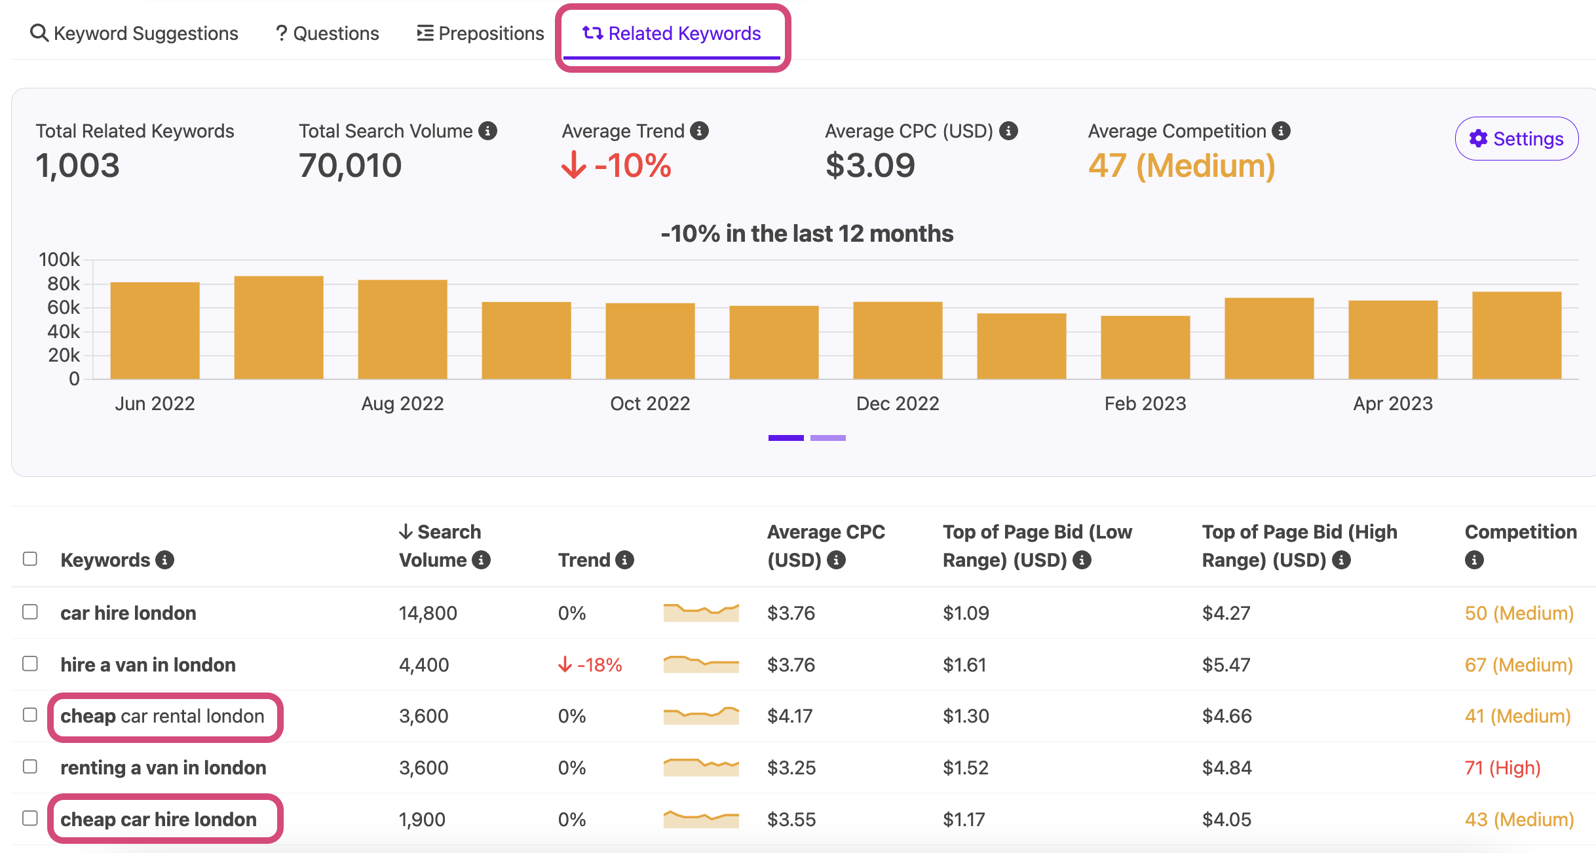1596x853 pixels.
Task: Click the Feb 2023 chart bar
Action: pyautogui.click(x=1145, y=347)
